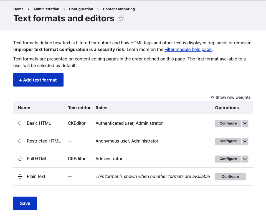
Task: Click CKEditor in the Basic HTML row
Action: coord(77,123)
